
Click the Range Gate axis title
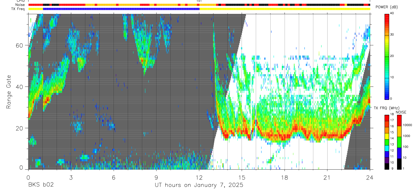[x=8, y=92]
